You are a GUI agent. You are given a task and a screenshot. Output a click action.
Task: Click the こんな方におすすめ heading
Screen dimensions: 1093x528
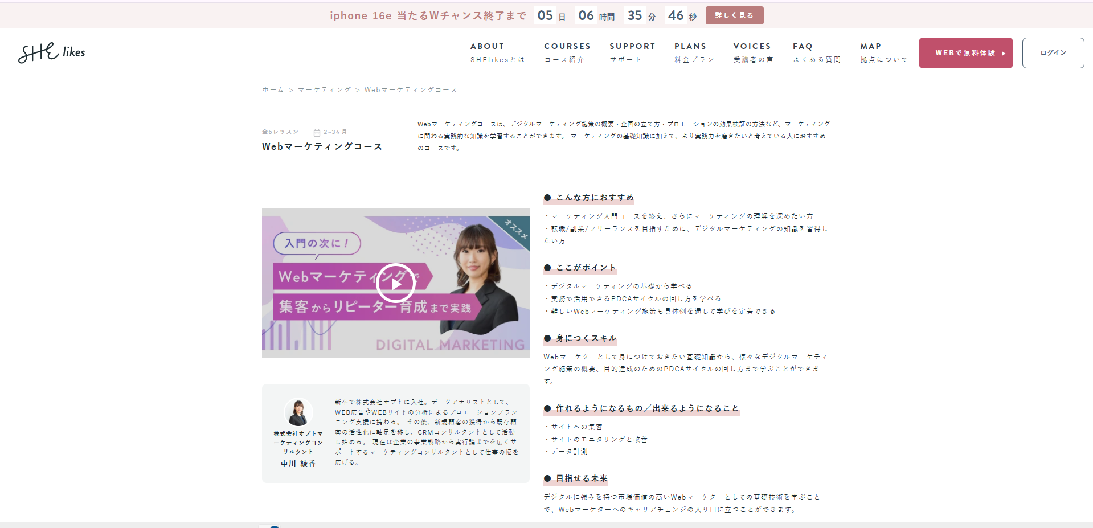589,198
